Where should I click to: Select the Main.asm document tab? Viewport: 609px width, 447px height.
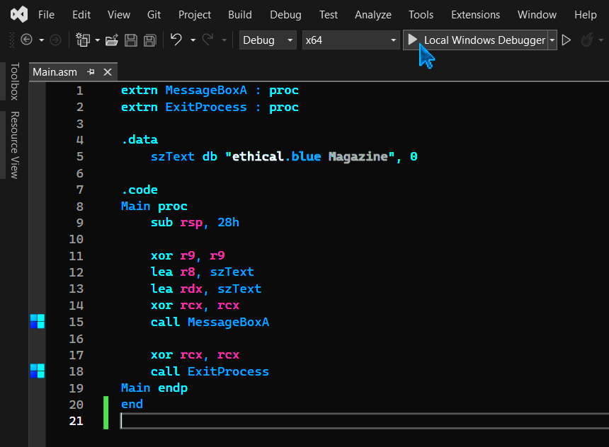pos(55,72)
